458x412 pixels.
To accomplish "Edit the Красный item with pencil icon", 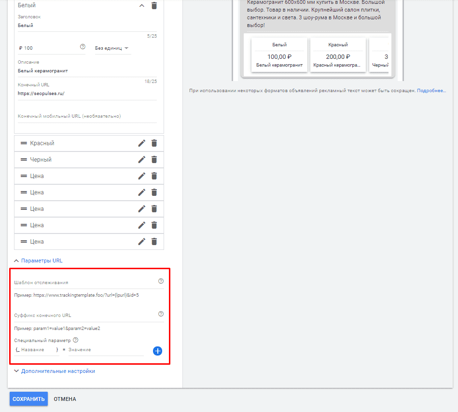I will 142,143.
